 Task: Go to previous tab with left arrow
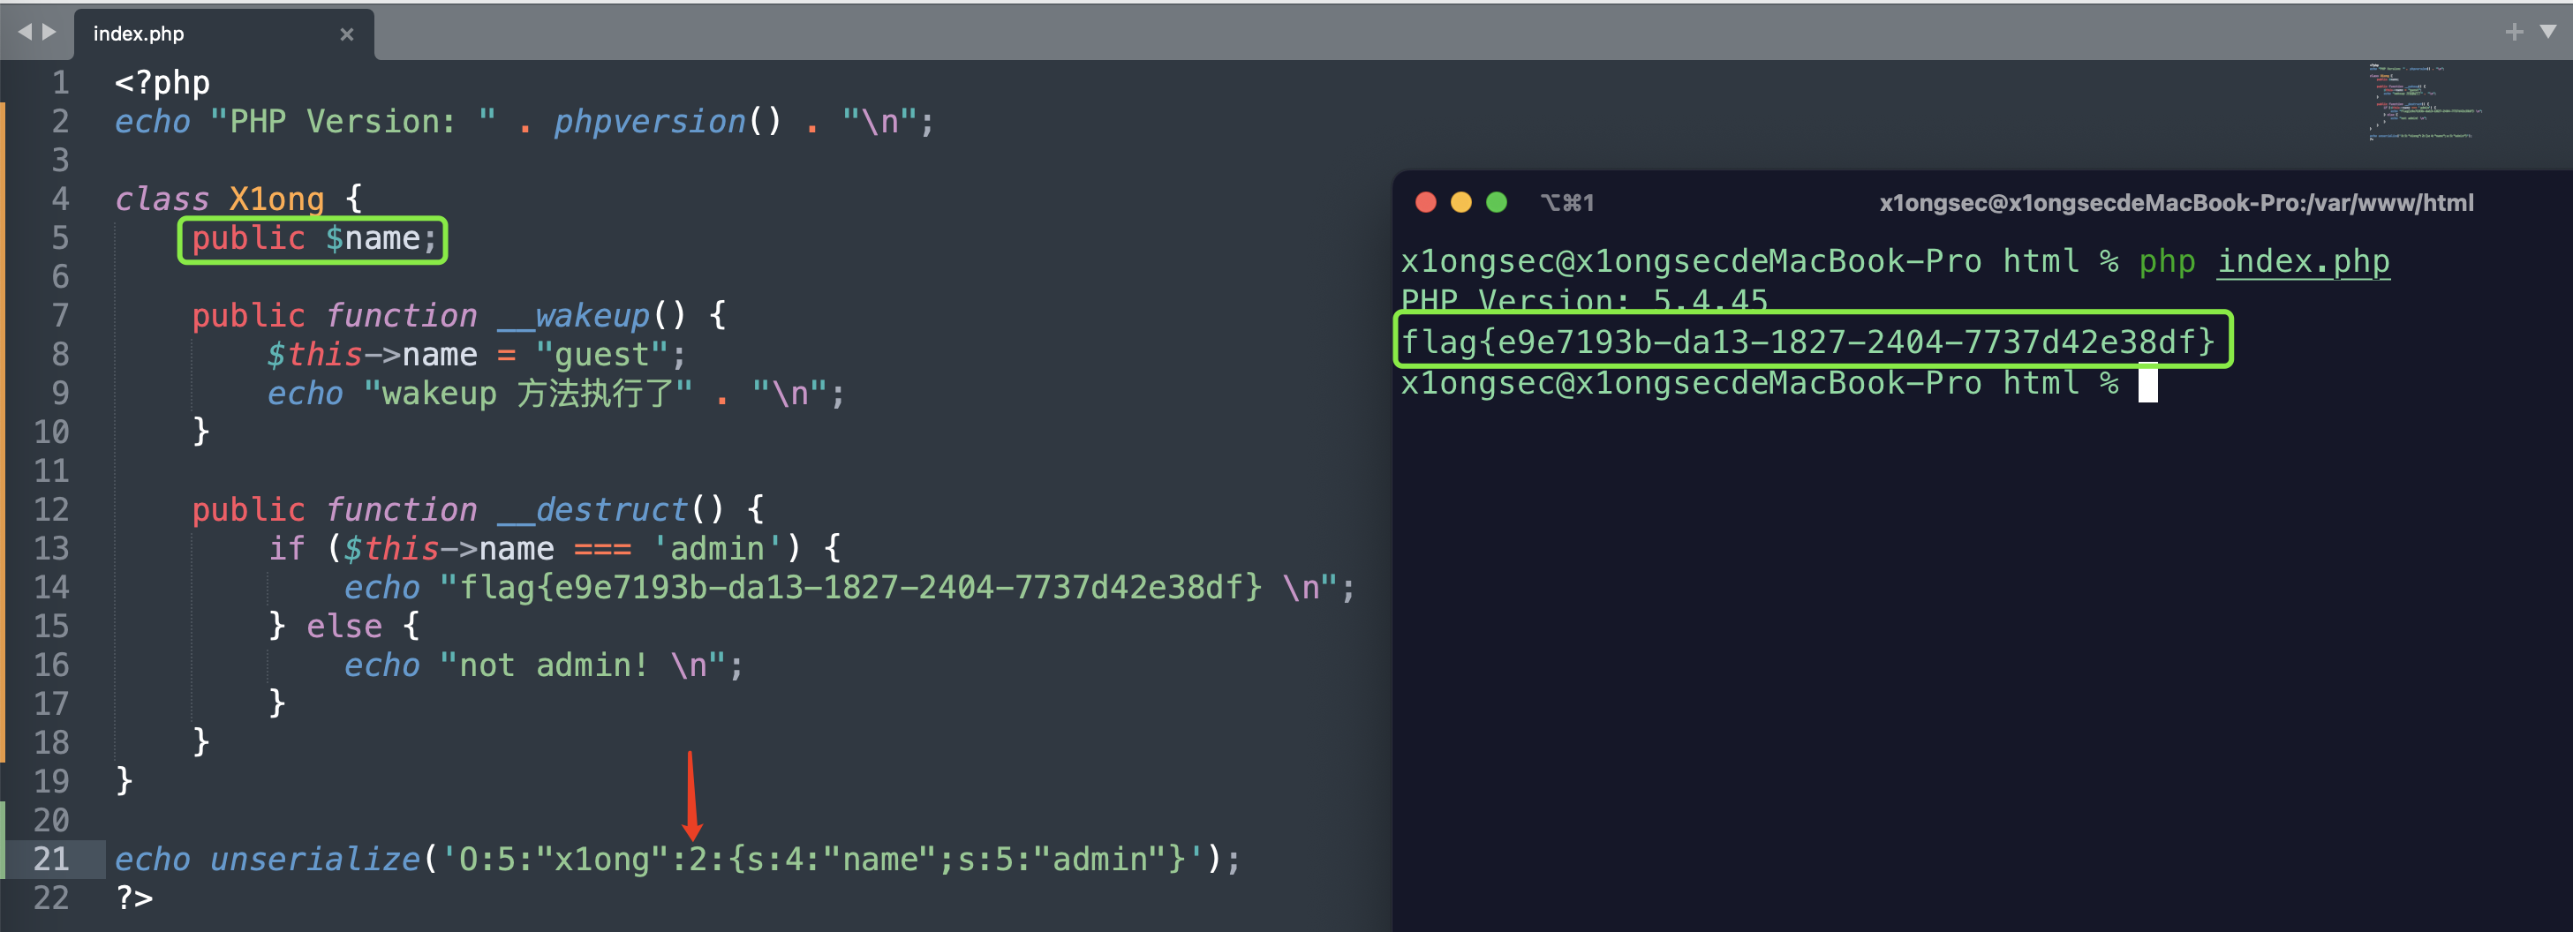(x=24, y=32)
